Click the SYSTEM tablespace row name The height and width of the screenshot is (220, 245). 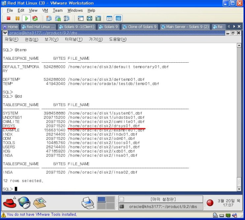click(10, 113)
